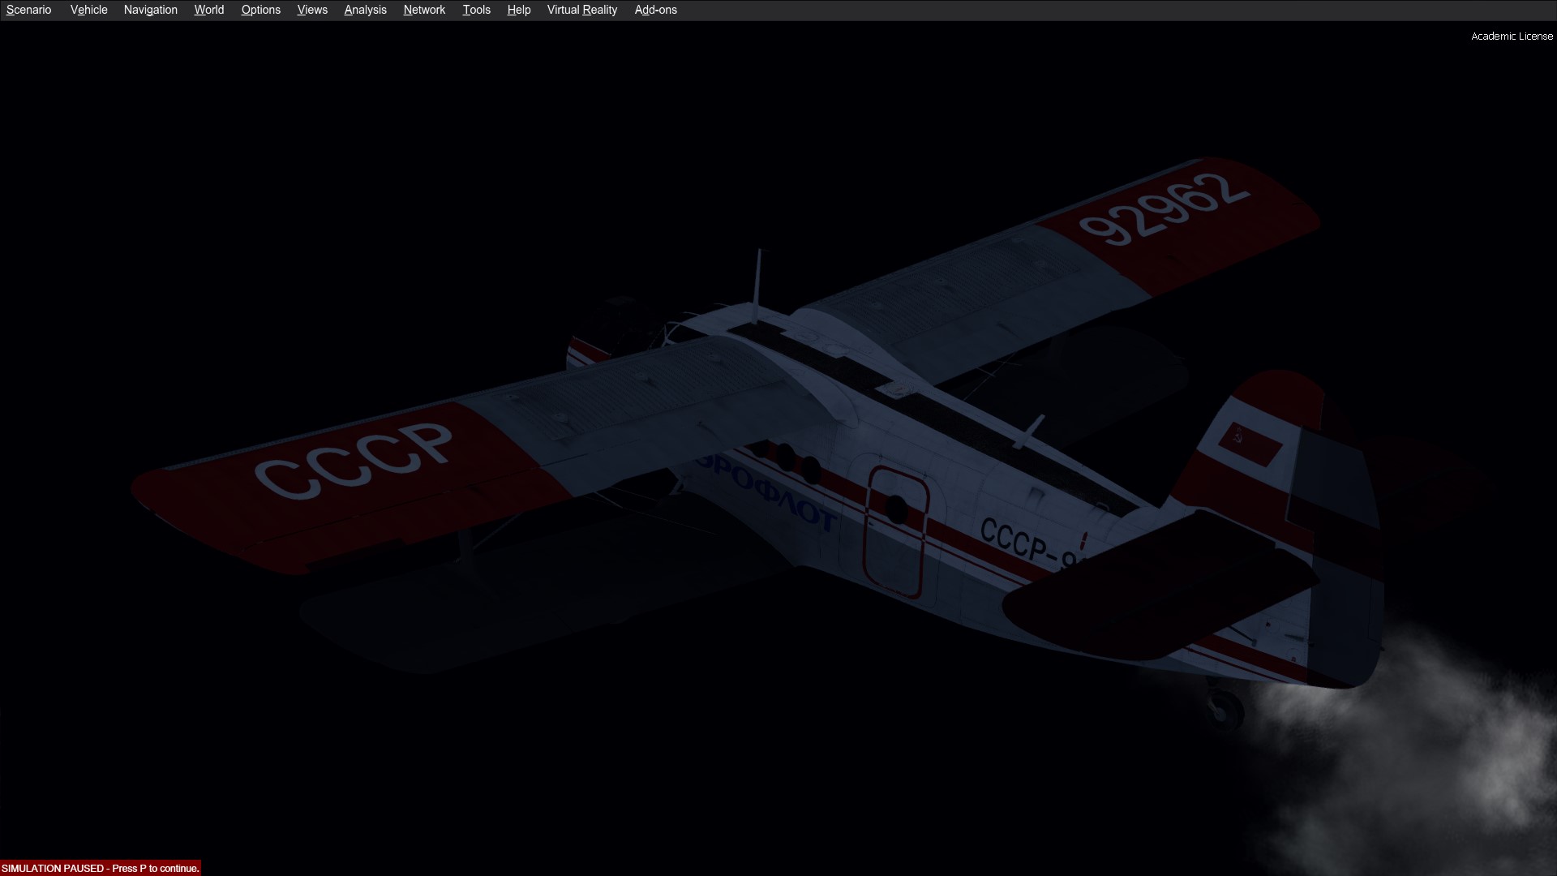1557x876 pixels.
Task: Open the Options menu
Action: pyautogui.click(x=261, y=10)
